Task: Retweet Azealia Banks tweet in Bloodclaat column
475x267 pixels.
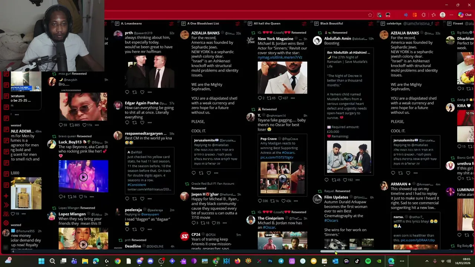Action: (201, 173)
